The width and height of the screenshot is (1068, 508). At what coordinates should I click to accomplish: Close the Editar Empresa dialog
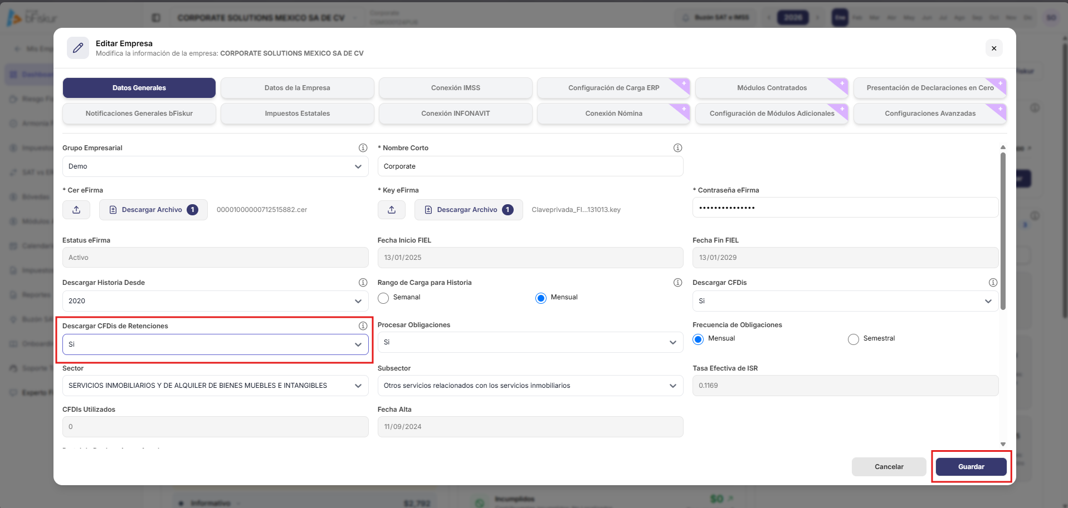pos(994,48)
